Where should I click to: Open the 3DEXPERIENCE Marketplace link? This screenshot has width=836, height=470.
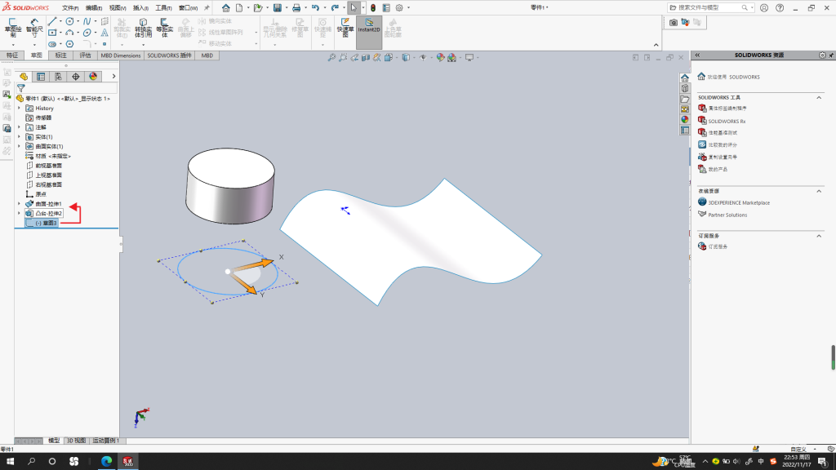pos(738,202)
